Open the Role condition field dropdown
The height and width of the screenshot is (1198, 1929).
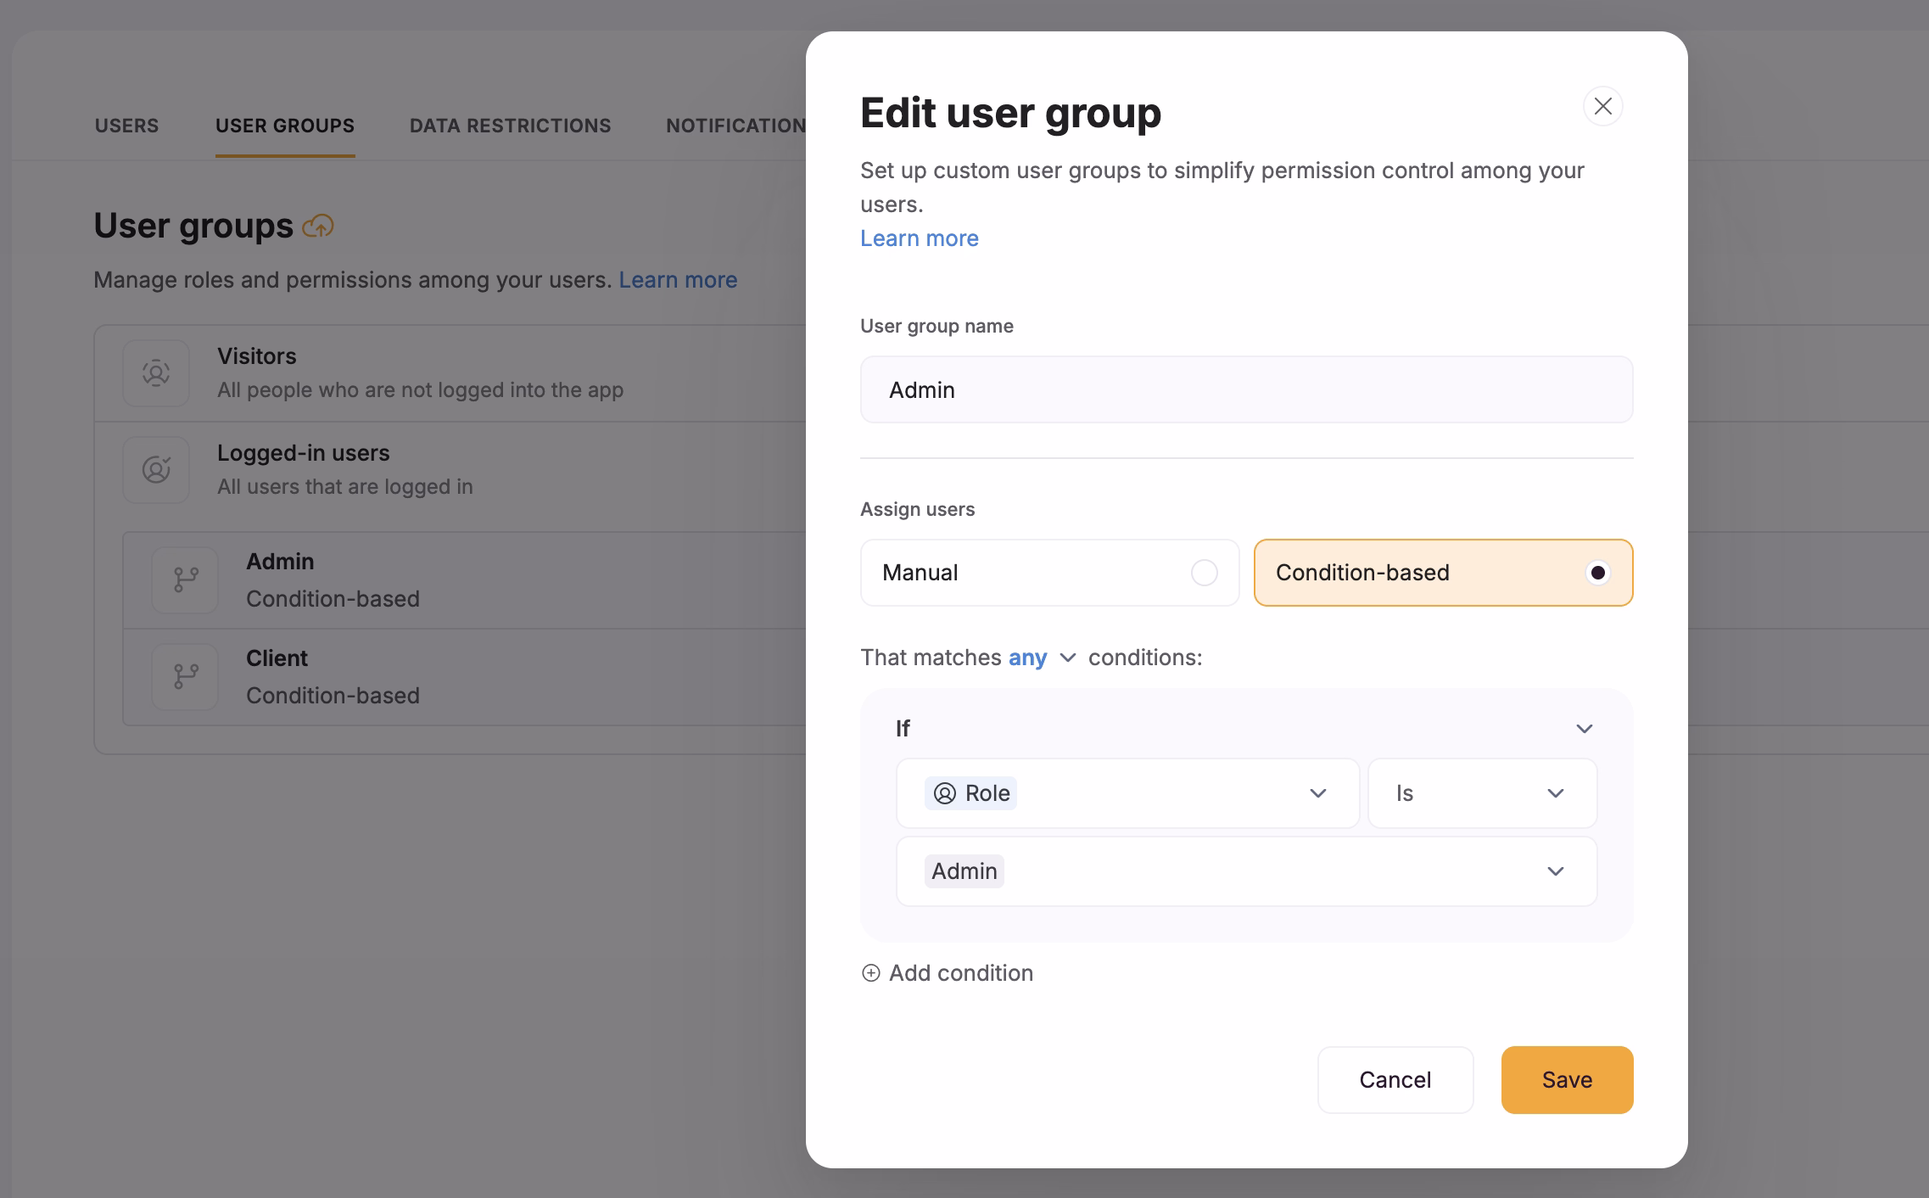[1317, 793]
